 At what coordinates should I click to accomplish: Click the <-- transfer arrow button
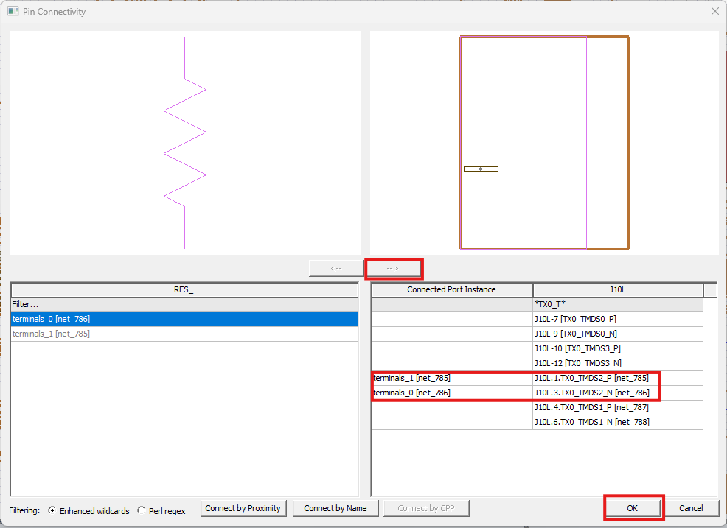click(x=335, y=268)
